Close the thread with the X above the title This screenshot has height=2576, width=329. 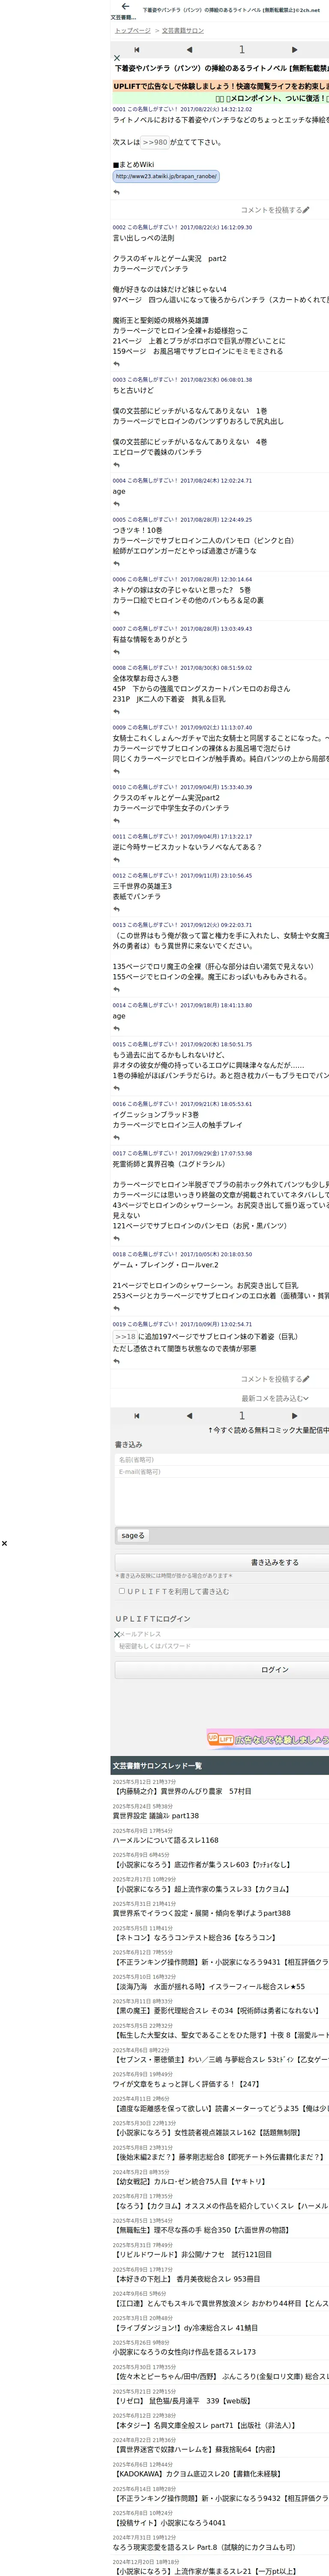[117, 59]
